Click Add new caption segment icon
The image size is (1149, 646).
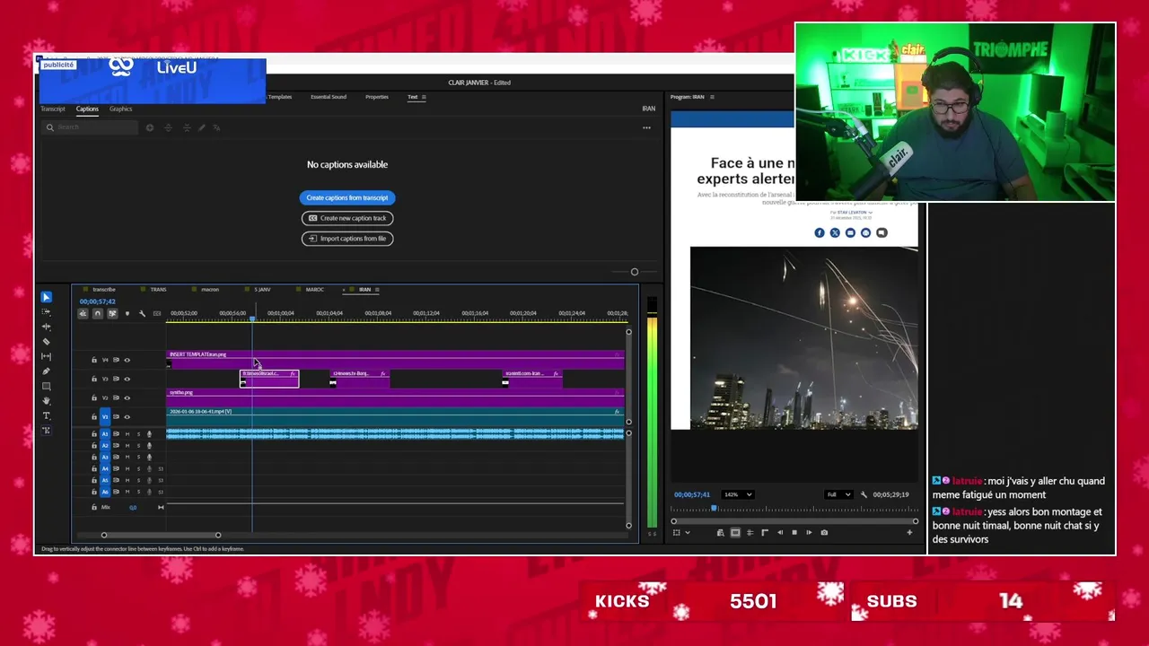149,127
